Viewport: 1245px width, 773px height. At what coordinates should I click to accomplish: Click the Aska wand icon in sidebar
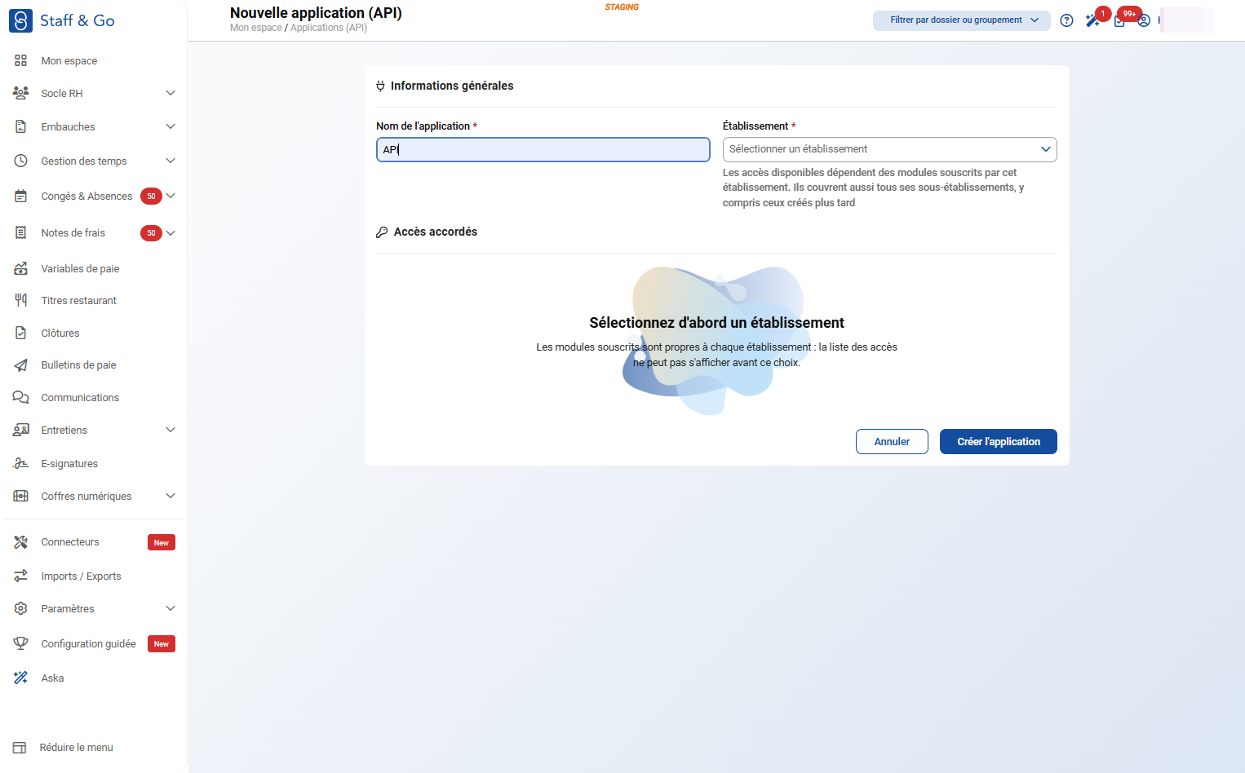click(x=21, y=678)
